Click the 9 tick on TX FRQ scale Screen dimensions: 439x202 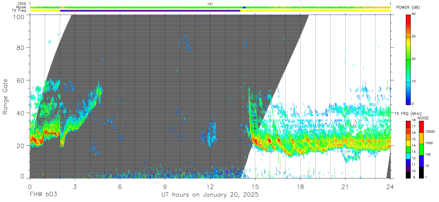[414, 177]
